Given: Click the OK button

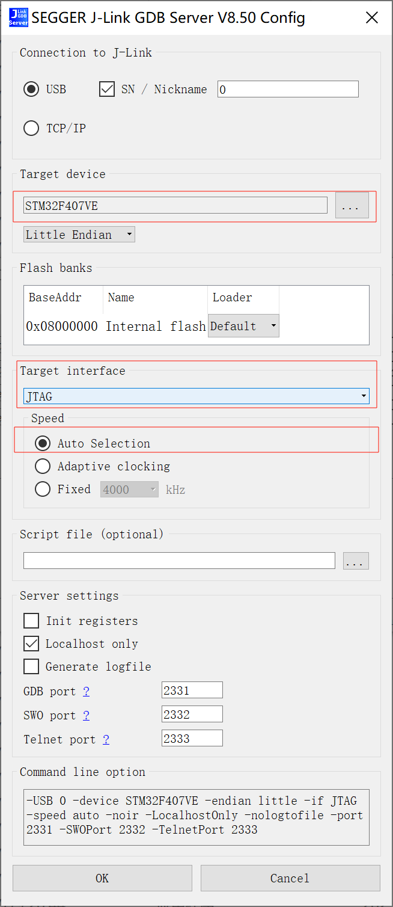Looking at the screenshot, I should point(102,878).
